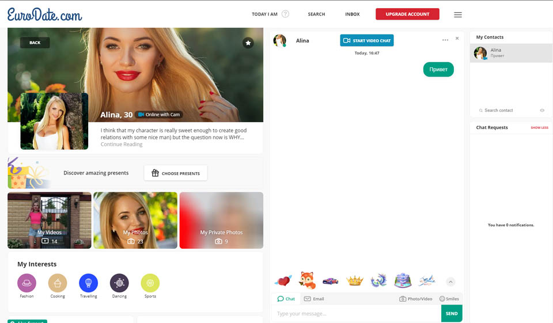
Task: Open chat options three-dot menu
Action: tap(445, 40)
